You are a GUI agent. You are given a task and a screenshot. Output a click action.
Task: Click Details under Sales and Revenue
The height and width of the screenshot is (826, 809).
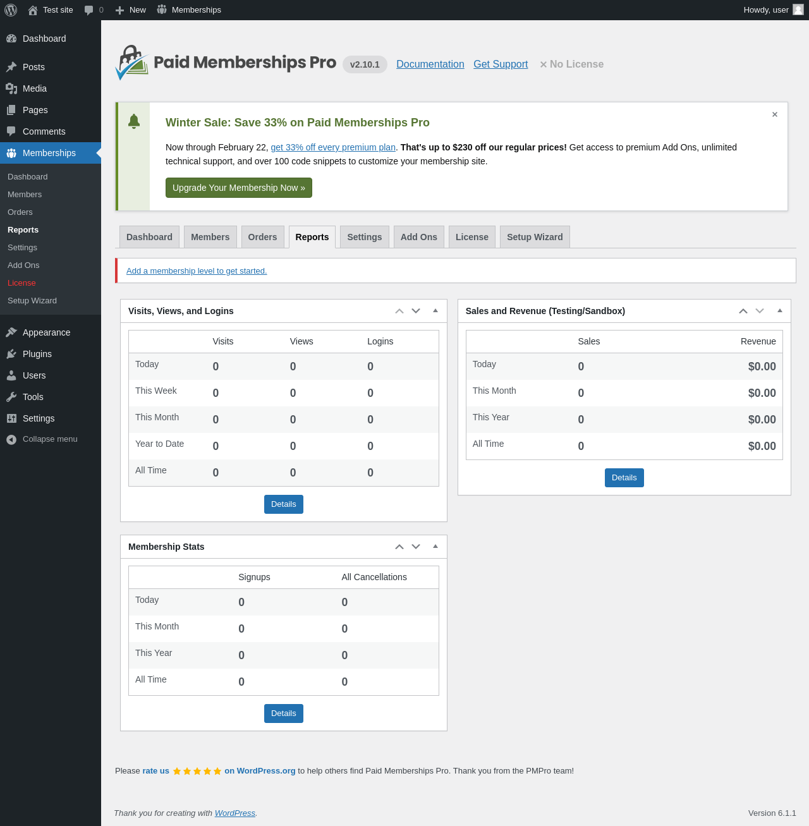click(624, 478)
